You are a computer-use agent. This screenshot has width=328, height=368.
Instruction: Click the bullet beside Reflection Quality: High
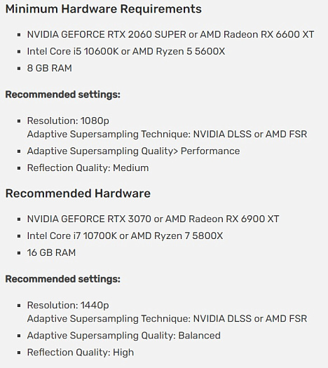pyautogui.click(x=19, y=353)
